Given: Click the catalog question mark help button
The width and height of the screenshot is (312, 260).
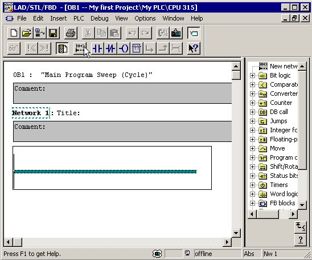Looking at the screenshot, I should click(300, 240).
